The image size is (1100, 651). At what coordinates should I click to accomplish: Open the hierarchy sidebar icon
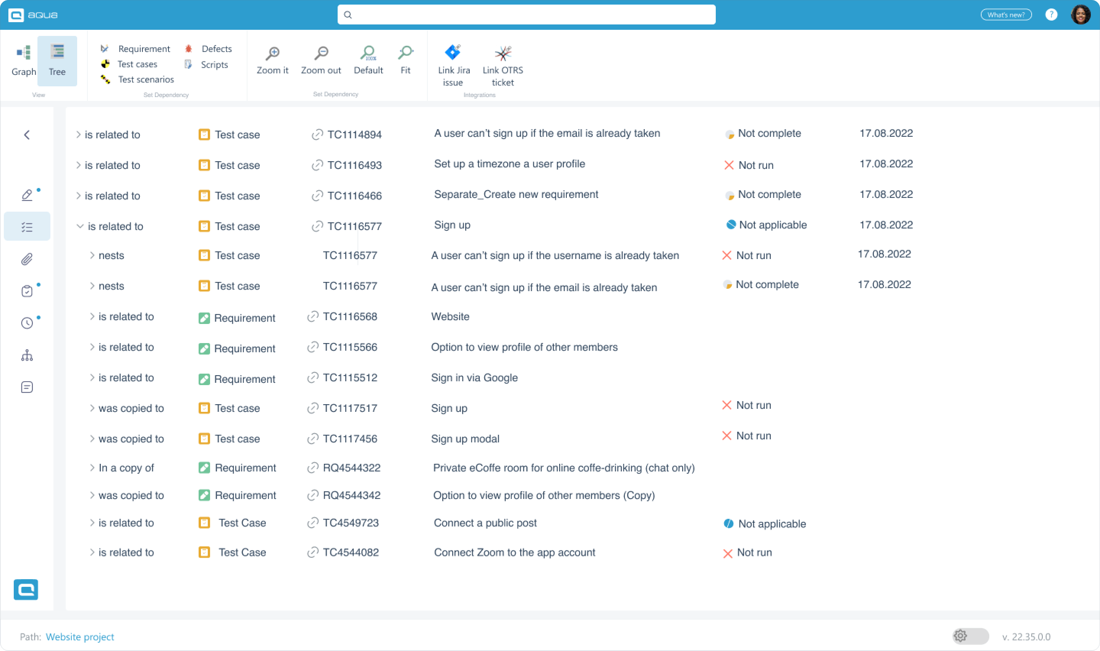pos(27,355)
